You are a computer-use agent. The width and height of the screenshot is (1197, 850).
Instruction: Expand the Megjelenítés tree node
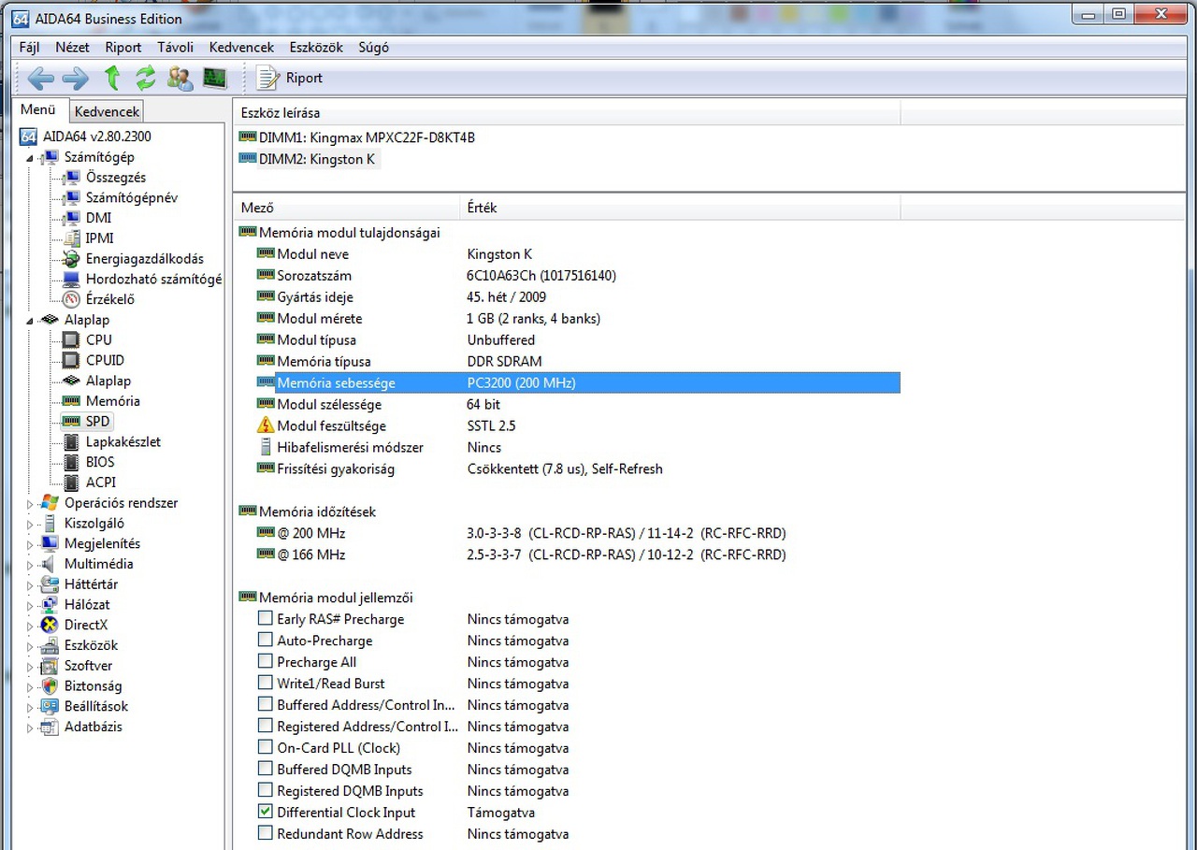(30, 544)
